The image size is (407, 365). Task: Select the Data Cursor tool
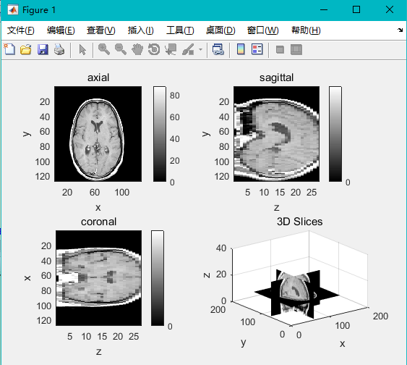171,49
